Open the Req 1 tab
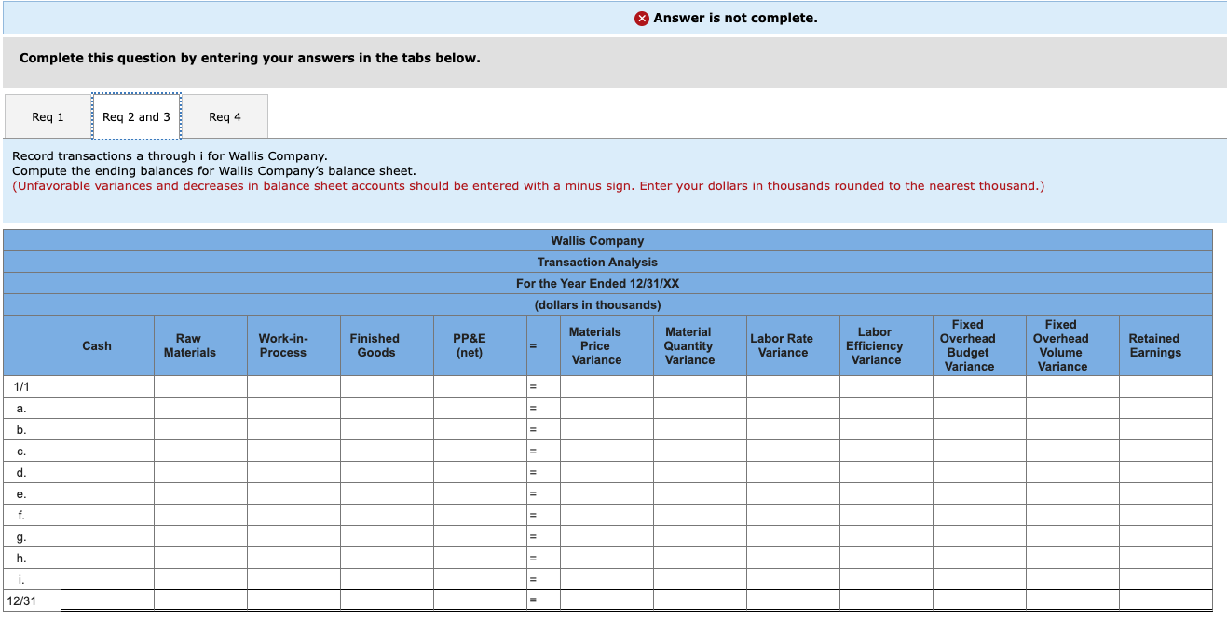Image resolution: width=1227 pixels, height=620 pixels. [48, 116]
